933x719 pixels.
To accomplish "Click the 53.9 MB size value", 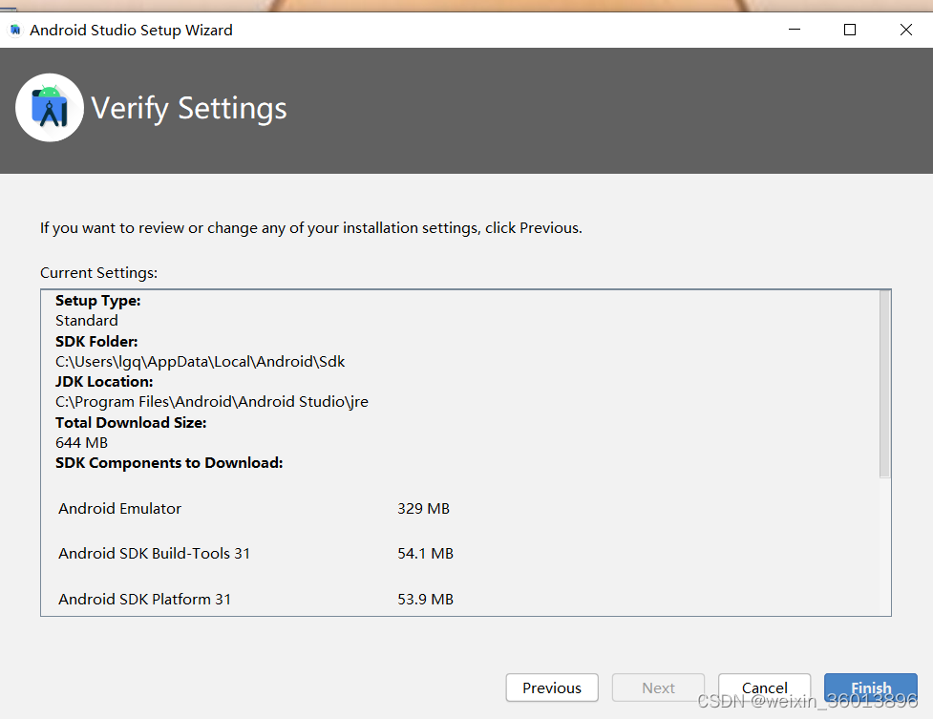I will tap(426, 599).
